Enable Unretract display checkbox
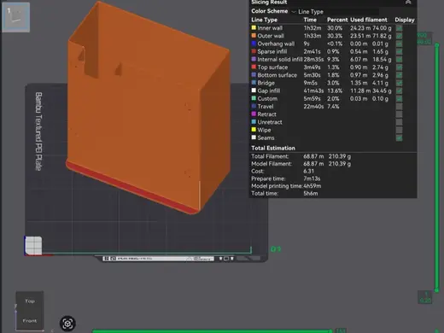This screenshot has width=444, height=333. (399, 122)
